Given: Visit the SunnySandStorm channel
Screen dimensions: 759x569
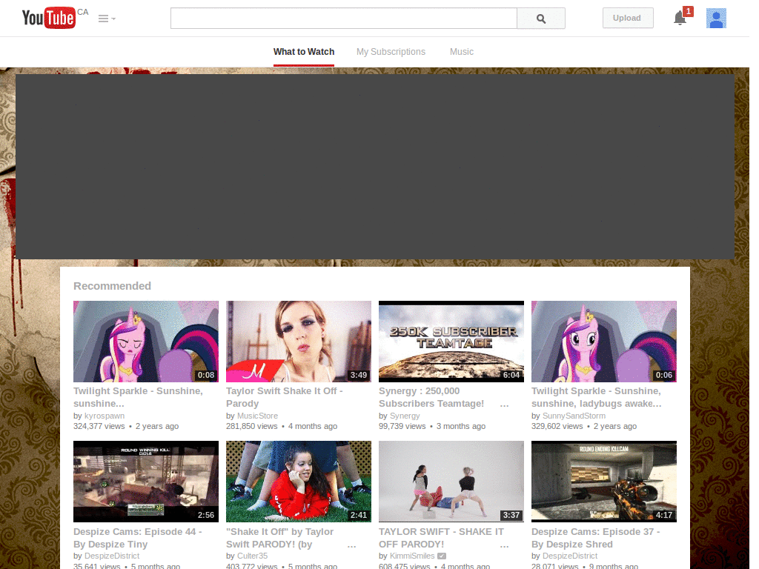Looking at the screenshot, I should point(574,416).
